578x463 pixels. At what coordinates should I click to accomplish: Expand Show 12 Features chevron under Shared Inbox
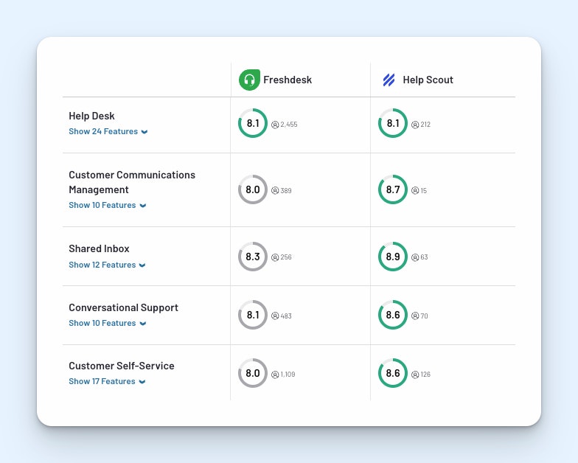(x=142, y=265)
